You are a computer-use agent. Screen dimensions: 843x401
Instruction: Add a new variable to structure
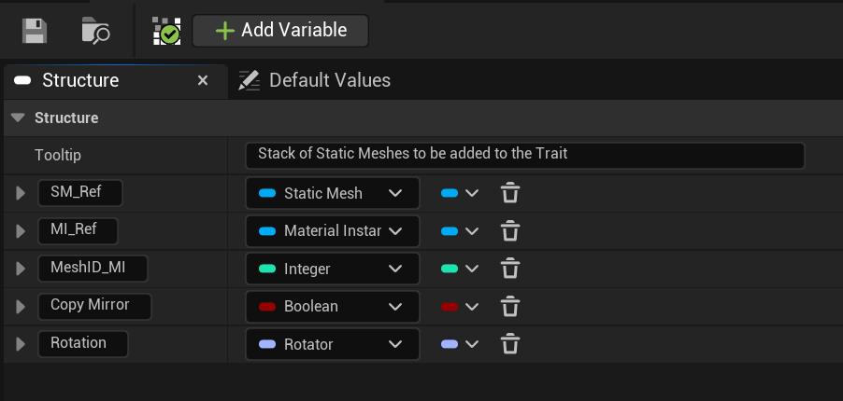pyautogui.click(x=280, y=31)
